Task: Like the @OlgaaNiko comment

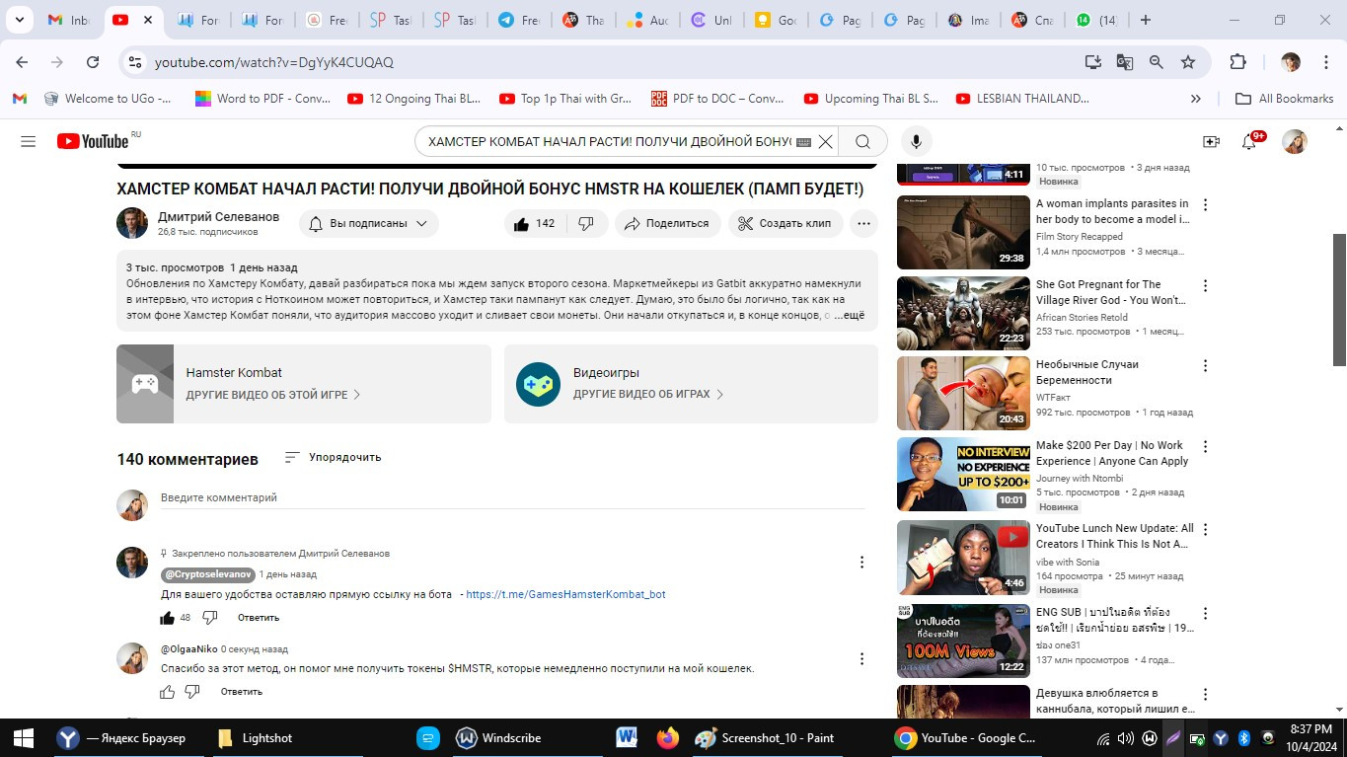Action: (168, 692)
